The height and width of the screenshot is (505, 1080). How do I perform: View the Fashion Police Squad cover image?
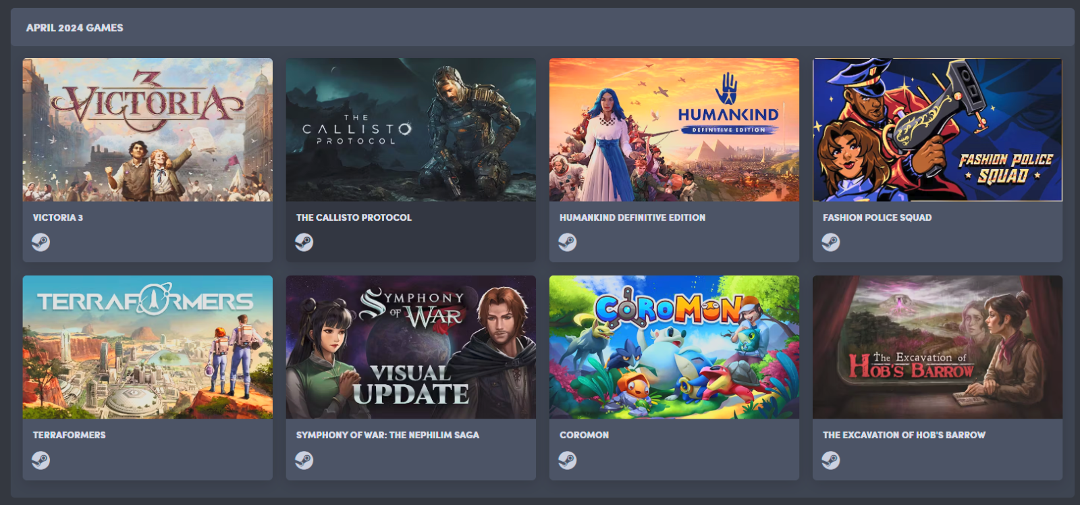938,130
